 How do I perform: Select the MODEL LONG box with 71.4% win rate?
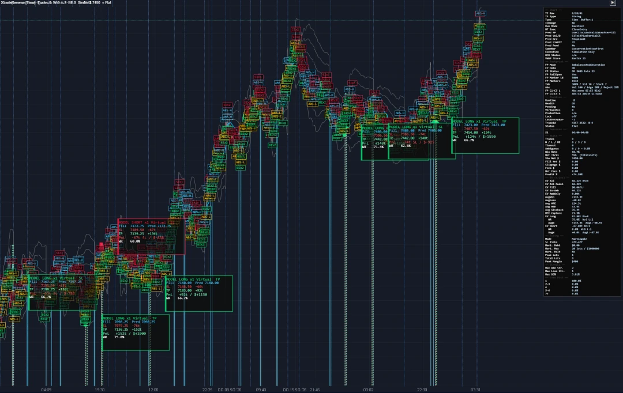pyautogui.click(x=374, y=142)
